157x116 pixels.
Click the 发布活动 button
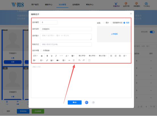pyautogui.click(x=23, y=111)
